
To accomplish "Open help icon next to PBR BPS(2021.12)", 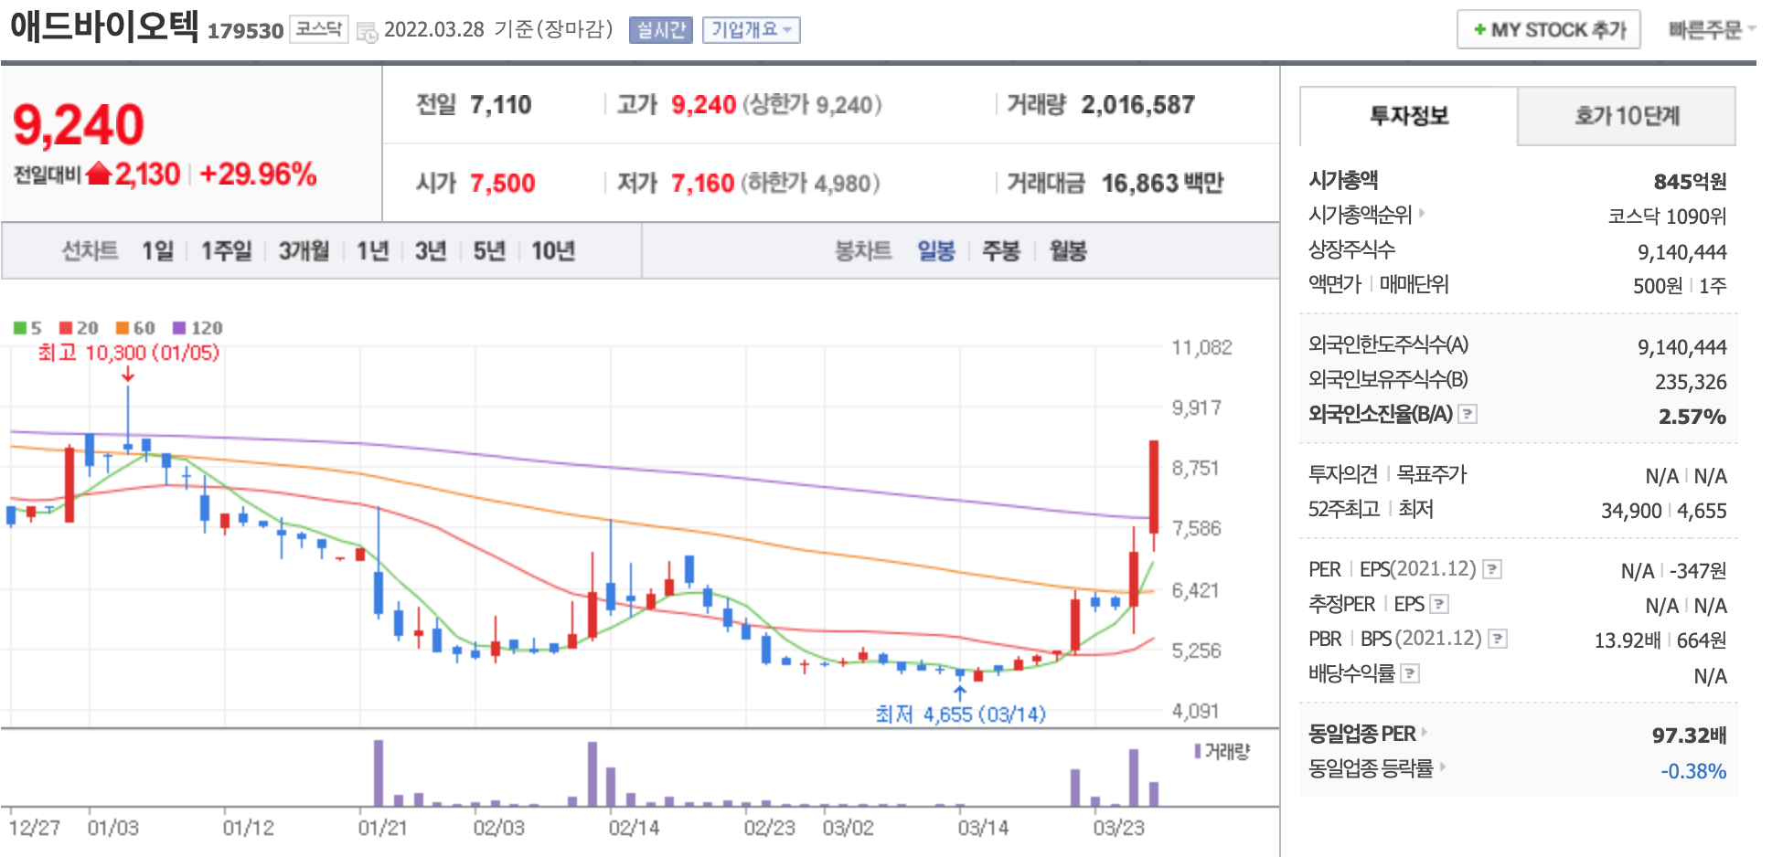I will click(1498, 639).
